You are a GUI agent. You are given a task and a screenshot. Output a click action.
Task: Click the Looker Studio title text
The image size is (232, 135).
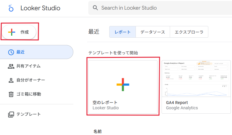pos(40,8)
